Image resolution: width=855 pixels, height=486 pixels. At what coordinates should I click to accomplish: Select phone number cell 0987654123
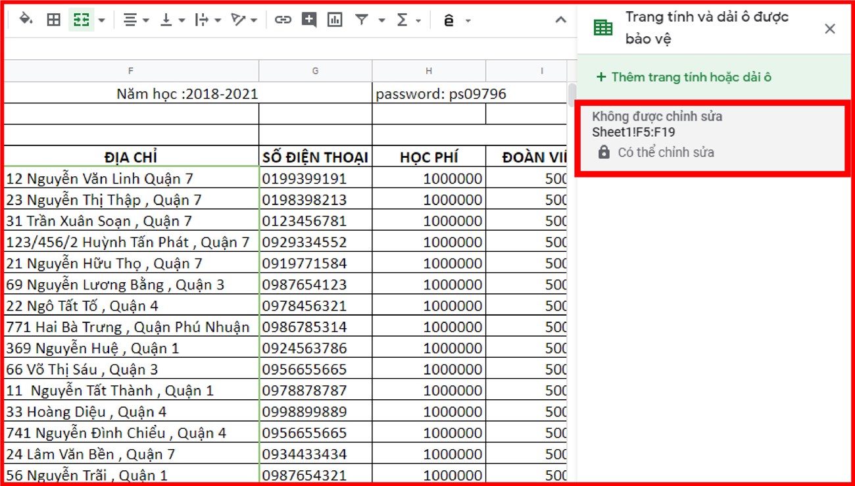click(316, 284)
